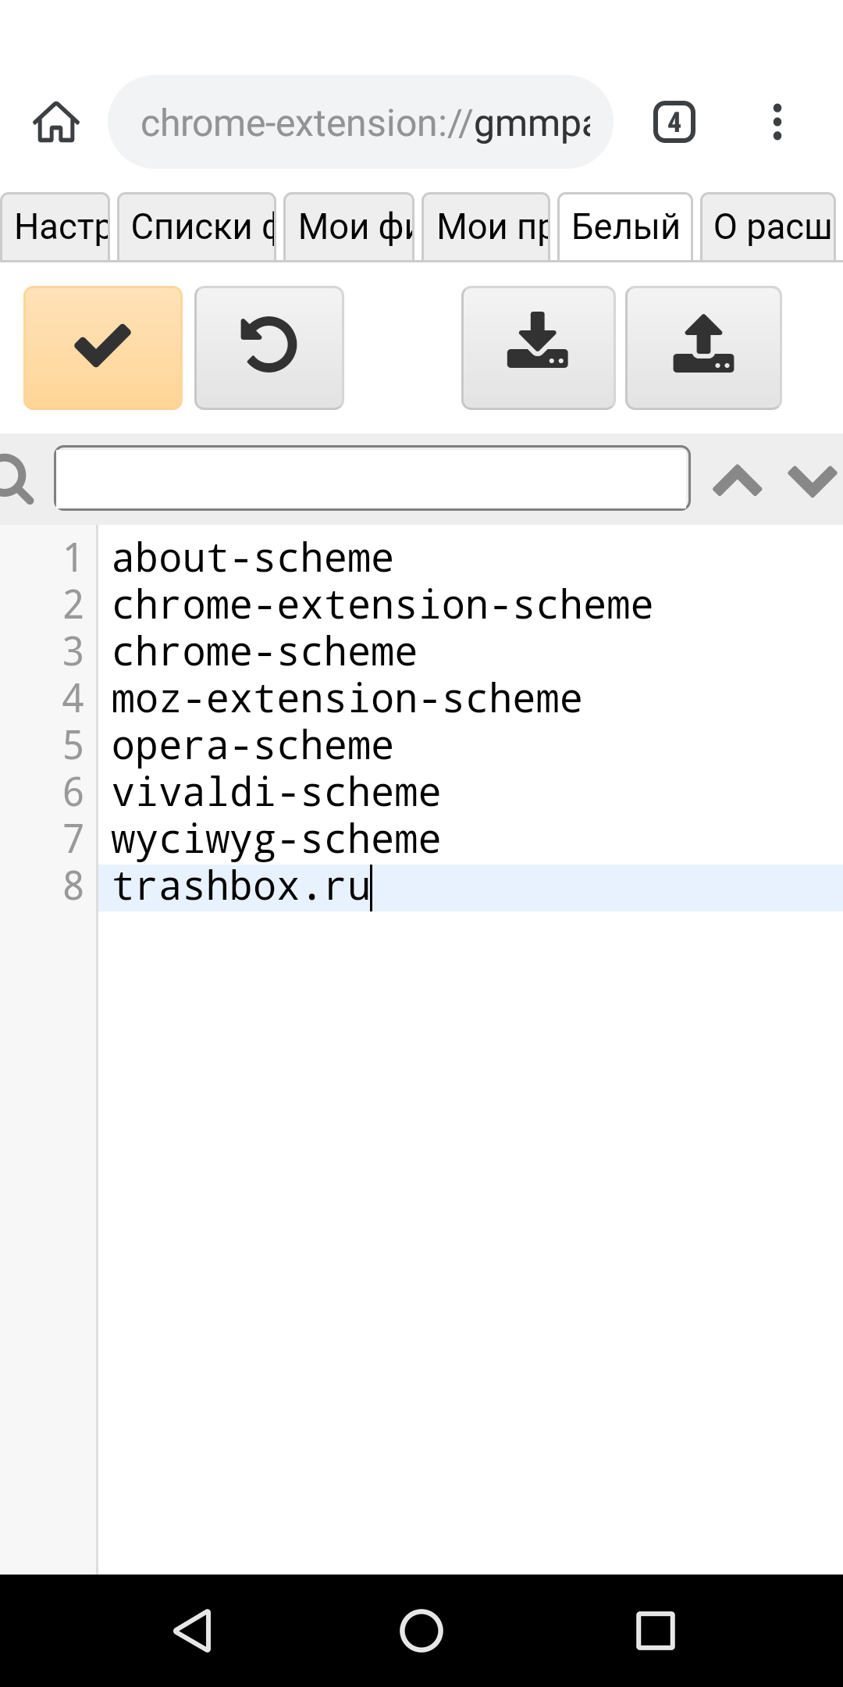Image resolution: width=843 pixels, height=1687 pixels.
Task: Tap the search magnifier icon
Action: pyautogui.click(x=16, y=479)
